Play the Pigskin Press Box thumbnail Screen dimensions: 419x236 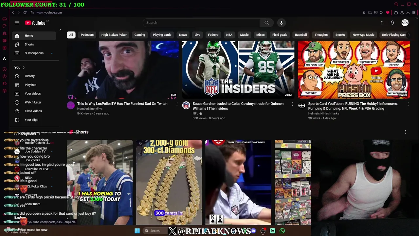(354, 69)
